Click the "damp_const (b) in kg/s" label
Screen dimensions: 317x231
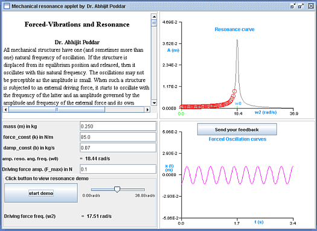29,148
